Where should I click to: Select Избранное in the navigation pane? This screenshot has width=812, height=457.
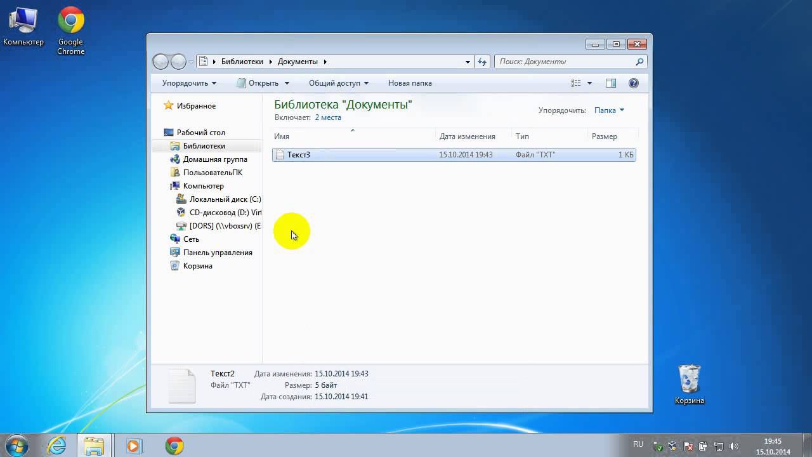click(x=196, y=106)
